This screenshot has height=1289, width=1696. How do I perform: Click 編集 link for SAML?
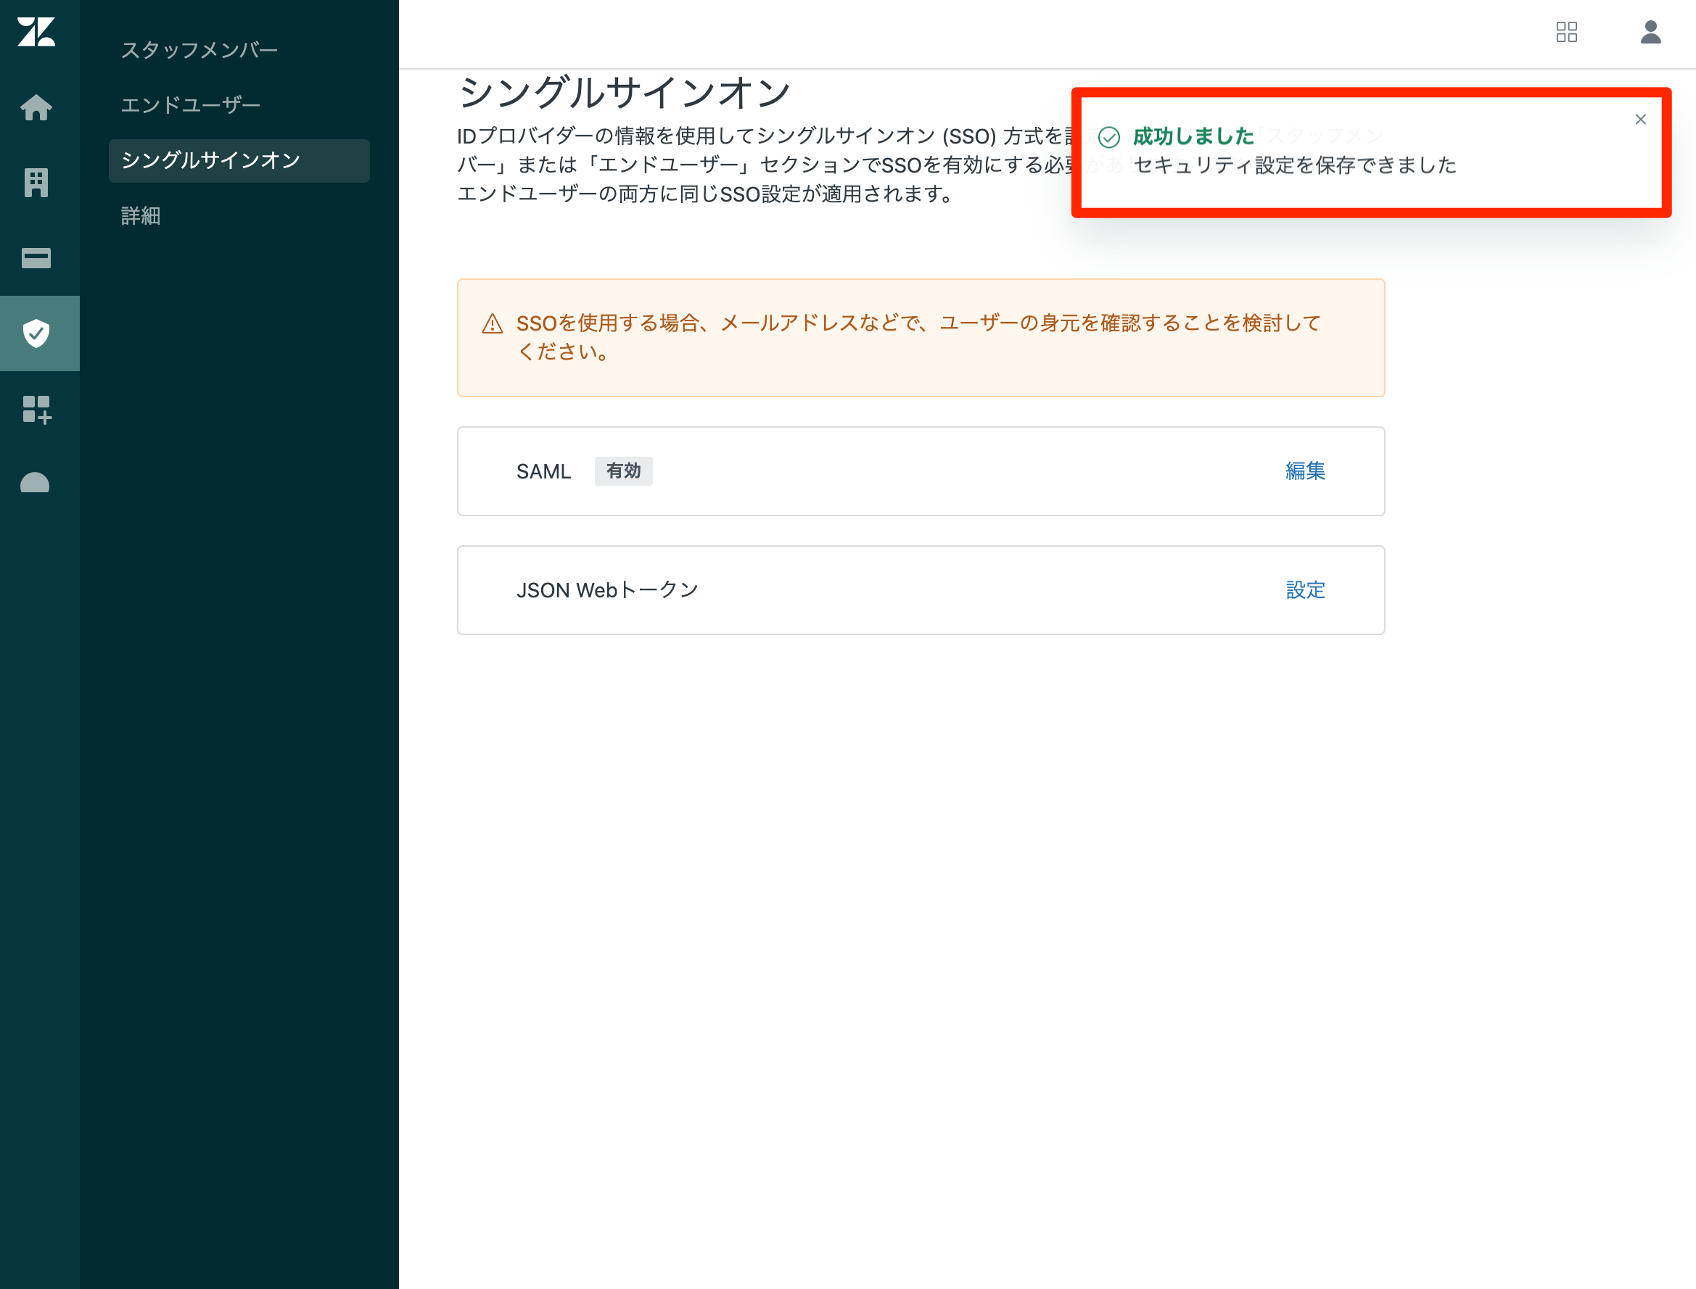click(1305, 471)
